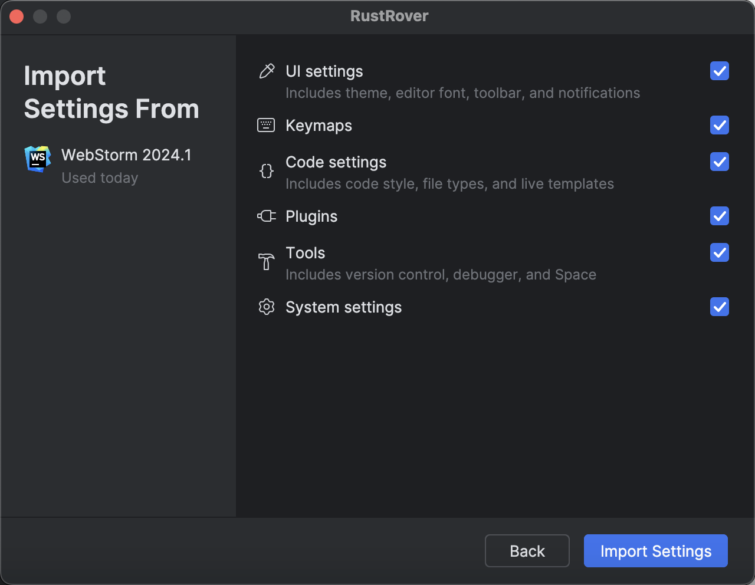This screenshot has height=585, width=755.
Task: Toggle the Plugins checkbox off
Action: click(x=719, y=216)
